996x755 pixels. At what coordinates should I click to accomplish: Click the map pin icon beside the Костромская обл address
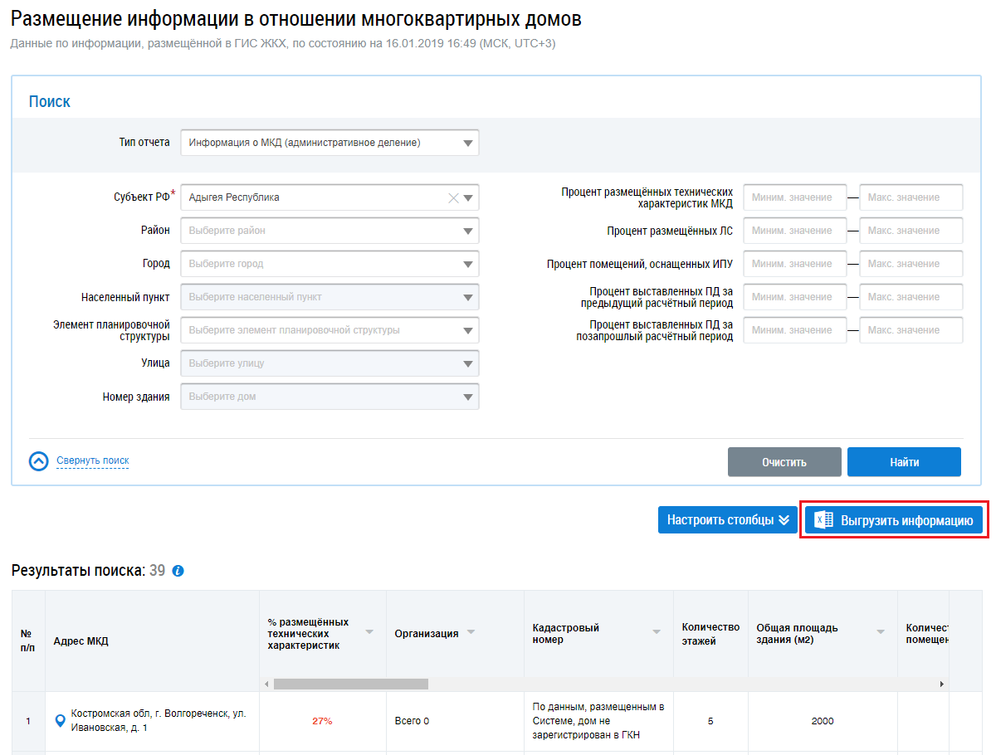click(x=59, y=721)
